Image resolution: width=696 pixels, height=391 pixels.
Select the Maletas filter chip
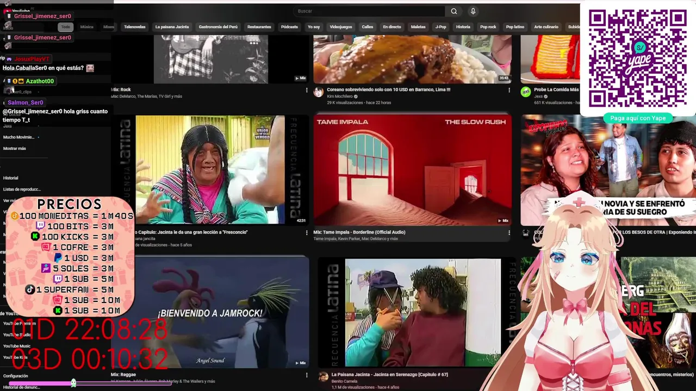tap(418, 27)
